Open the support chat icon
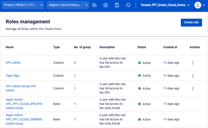 94,5
